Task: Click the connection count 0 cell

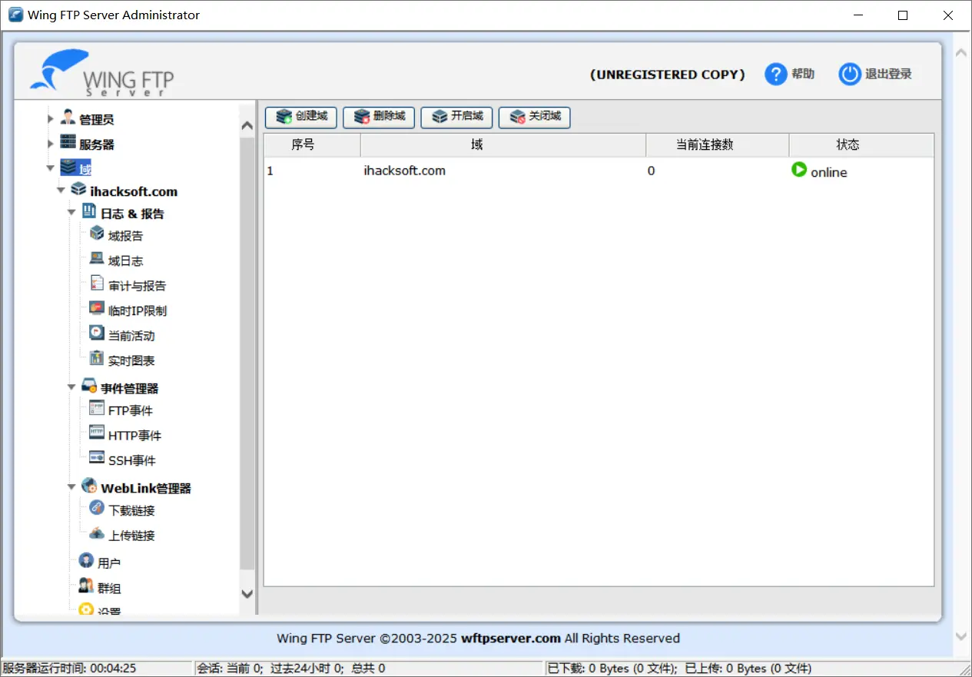Action: tap(651, 171)
